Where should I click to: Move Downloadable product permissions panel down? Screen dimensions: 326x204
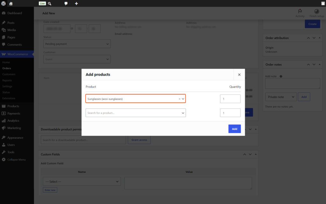[x=250, y=129]
